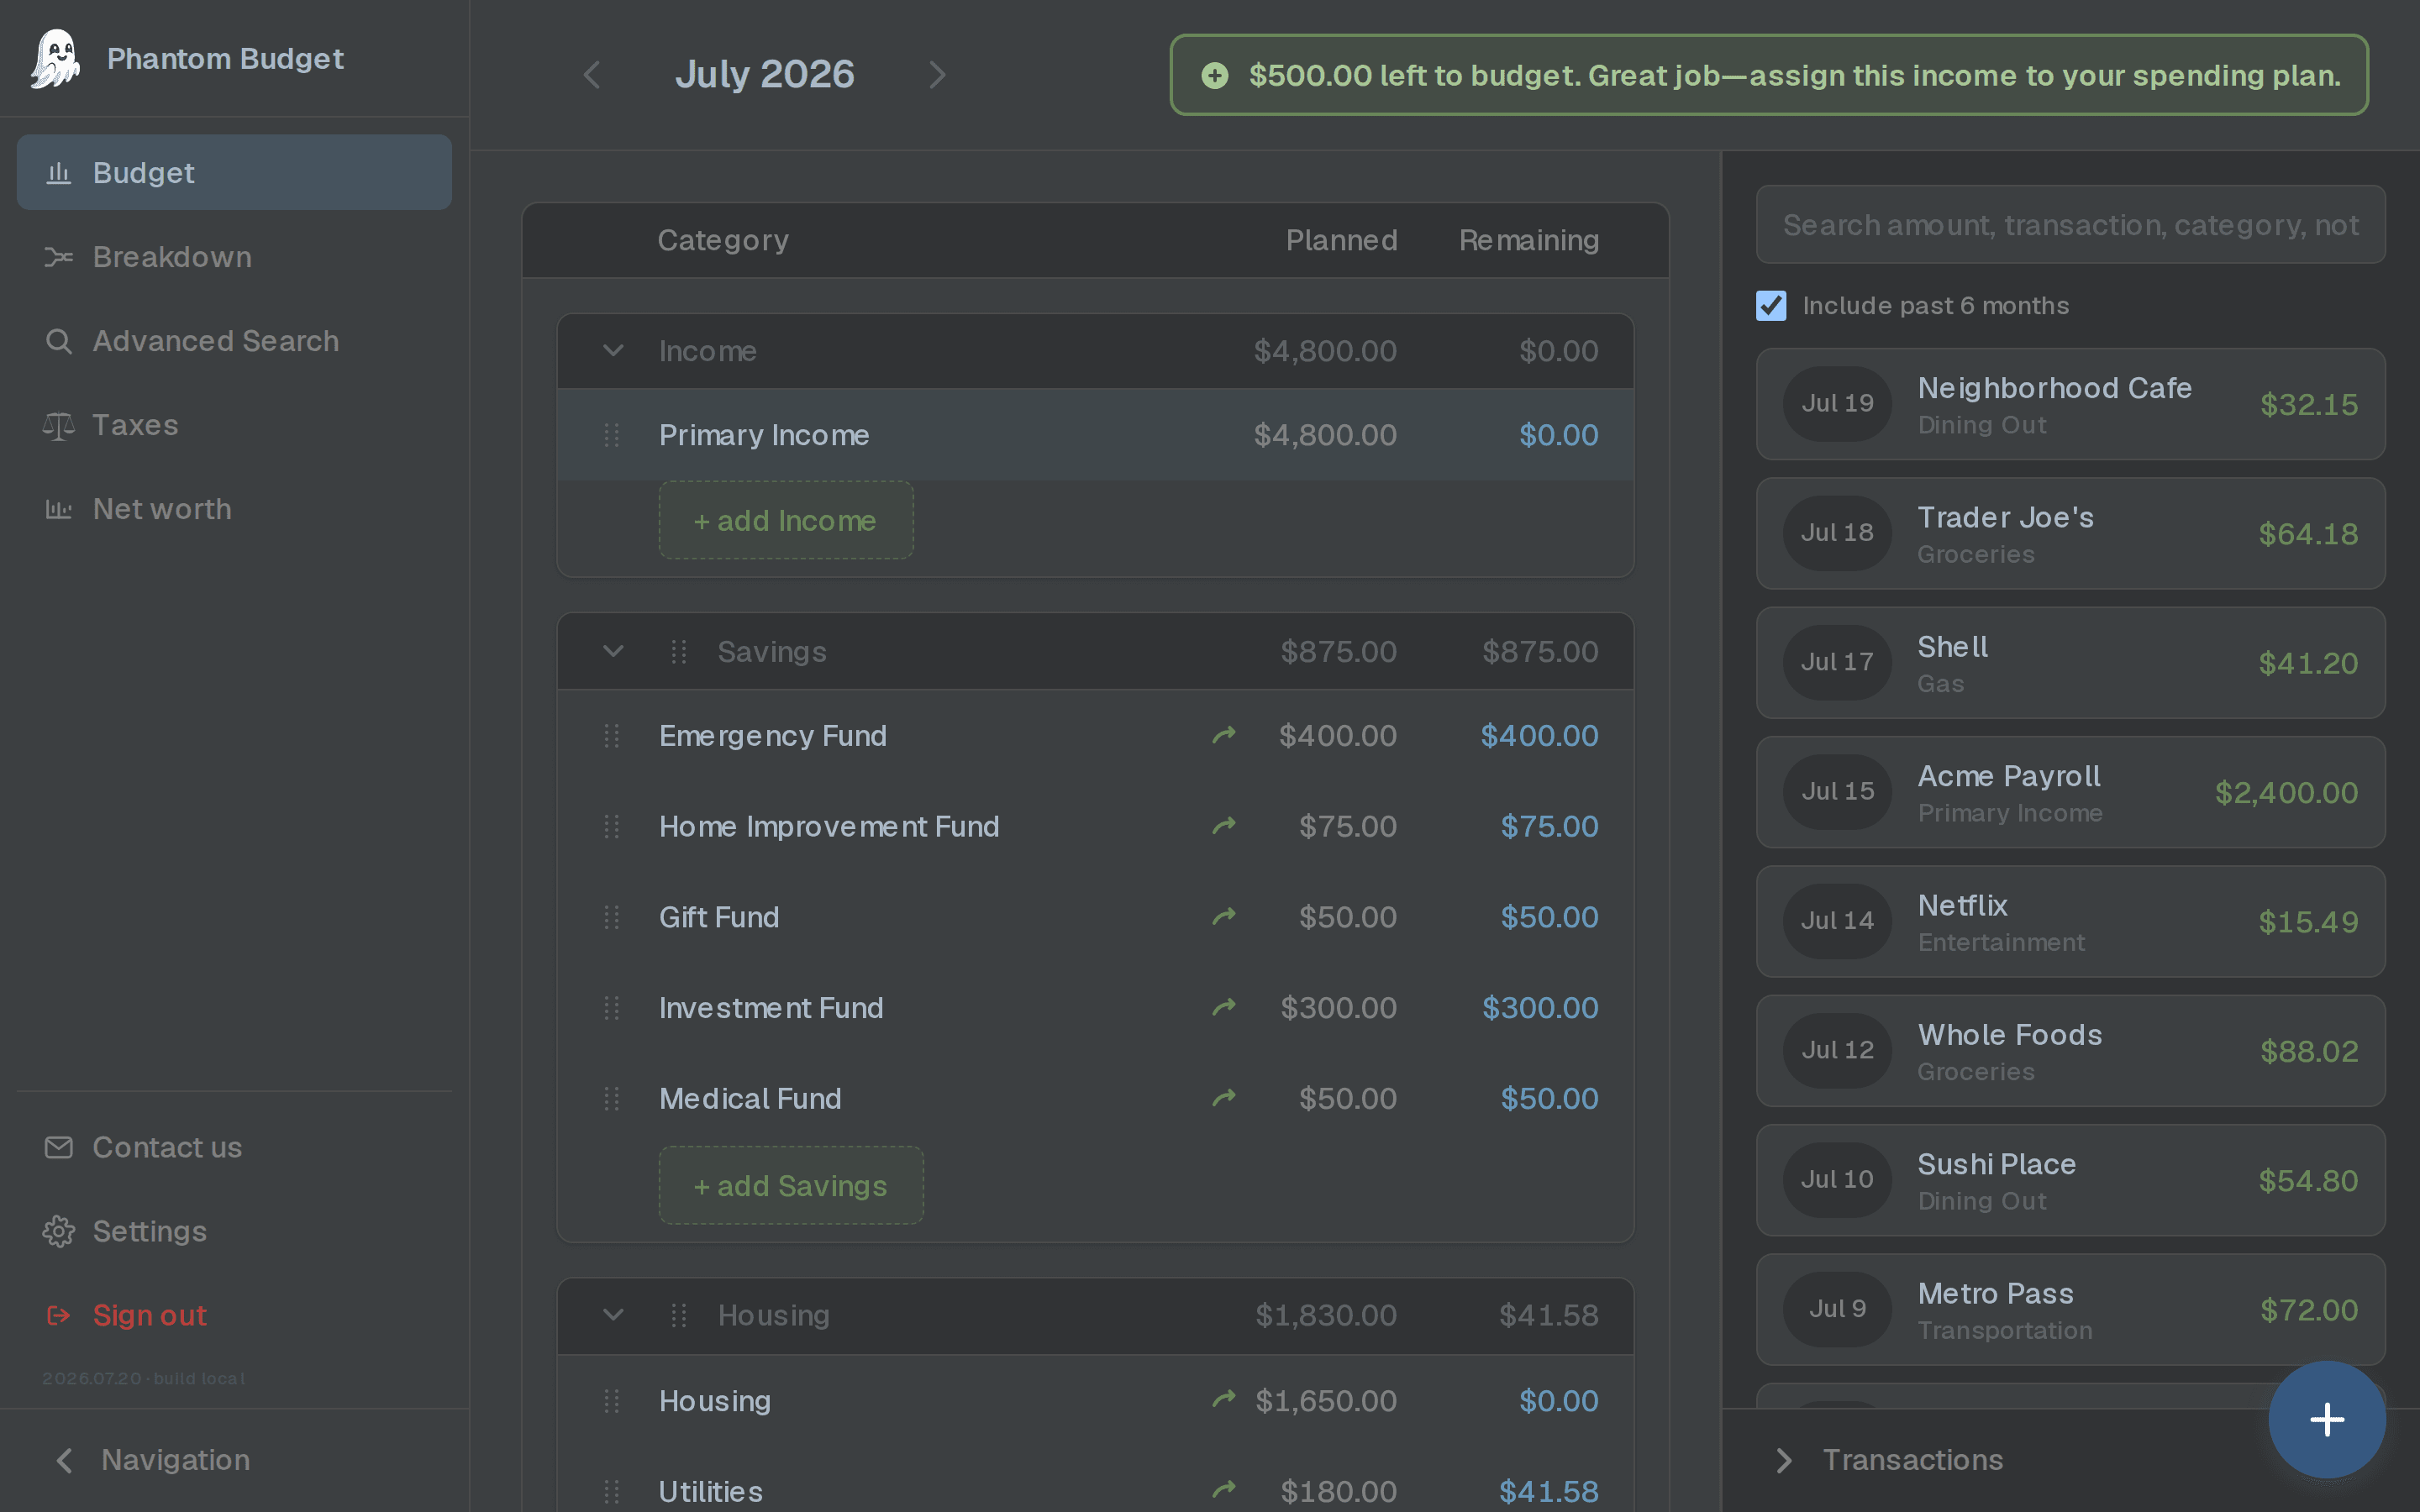The height and width of the screenshot is (1512, 2420).
Task: Click the Utilities rollover arrow icon
Action: click(x=1224, y=1490)
